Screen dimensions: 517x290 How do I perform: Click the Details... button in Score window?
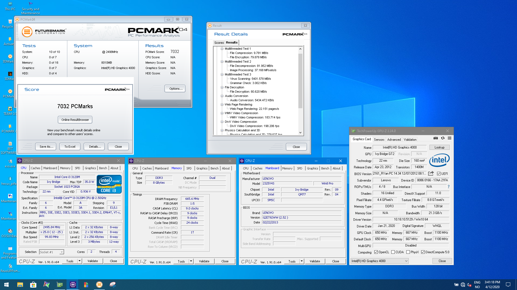[x=95, y=147]
